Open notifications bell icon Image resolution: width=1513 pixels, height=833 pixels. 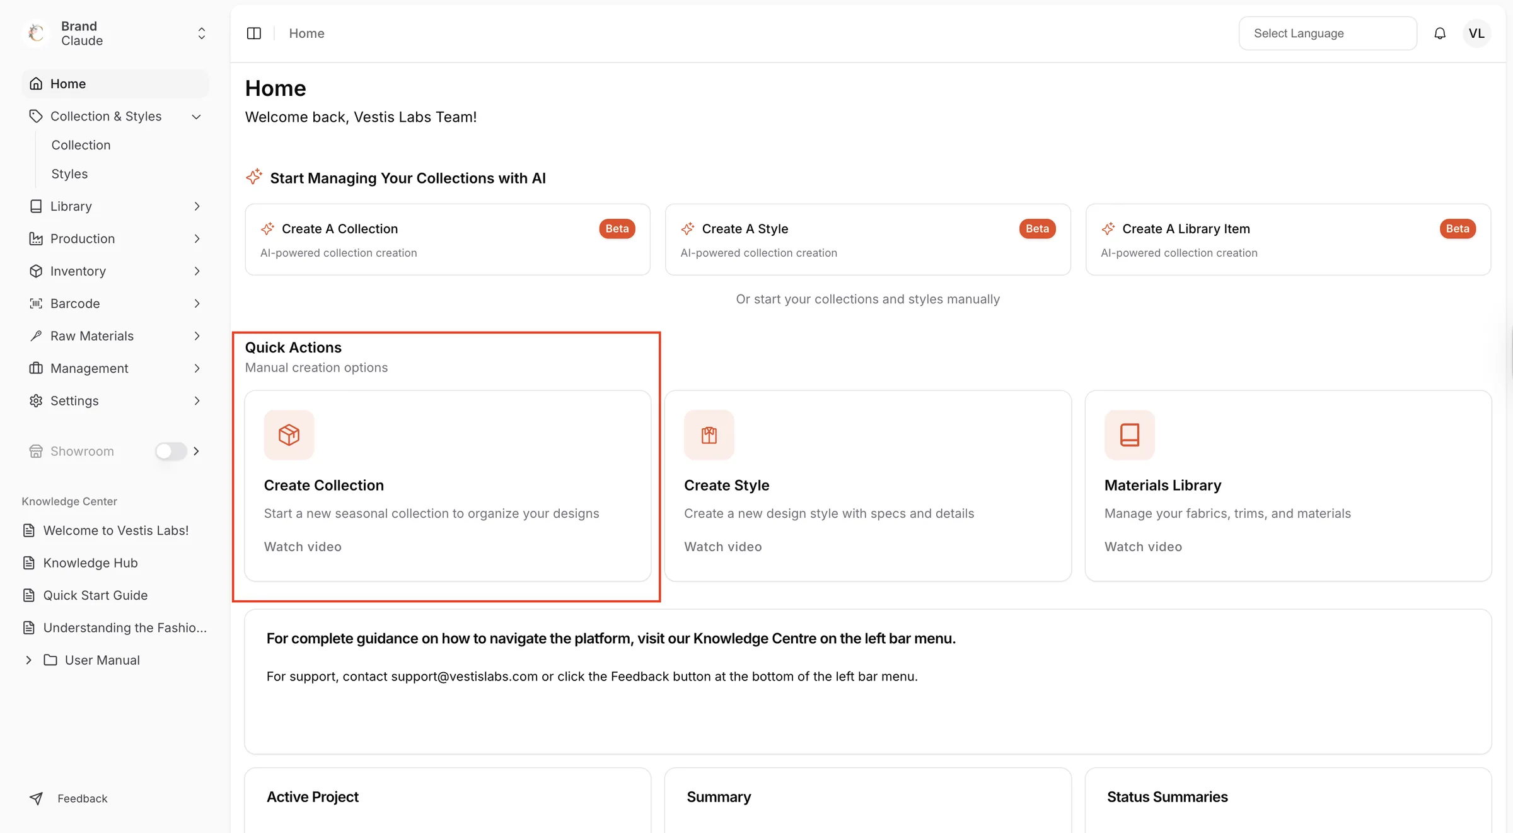click(x=1440, y=33)
